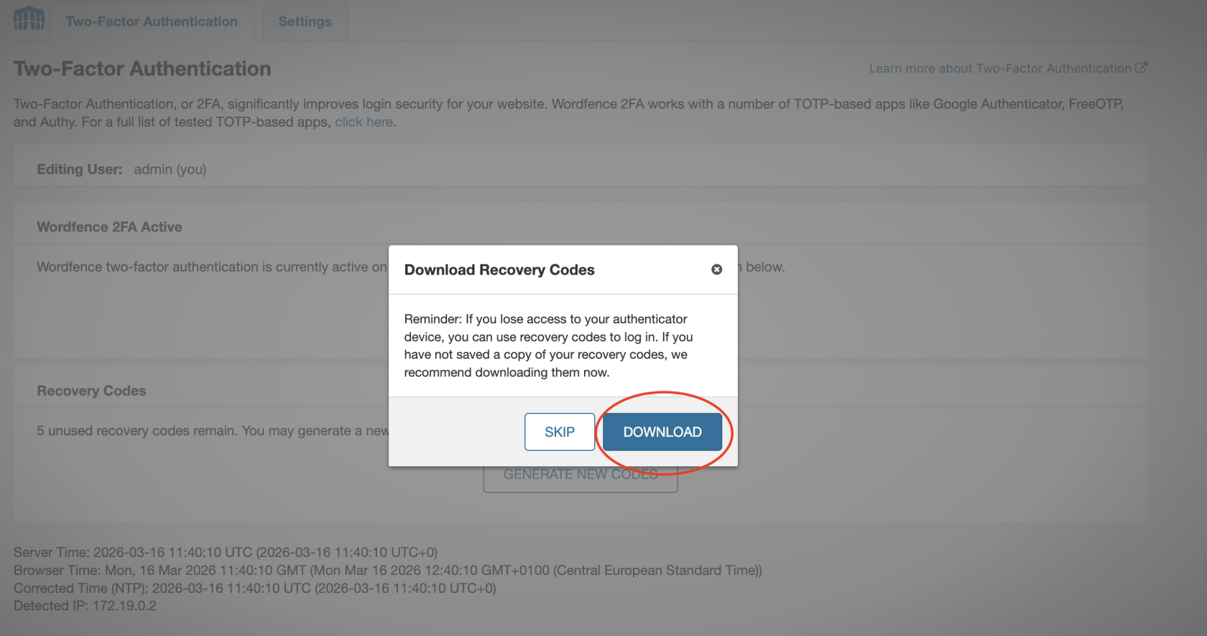The width and height of the screenshot is (1207, 636).
Task: Click the external-link icon beside Learn more
Action: coord(1142,68)
